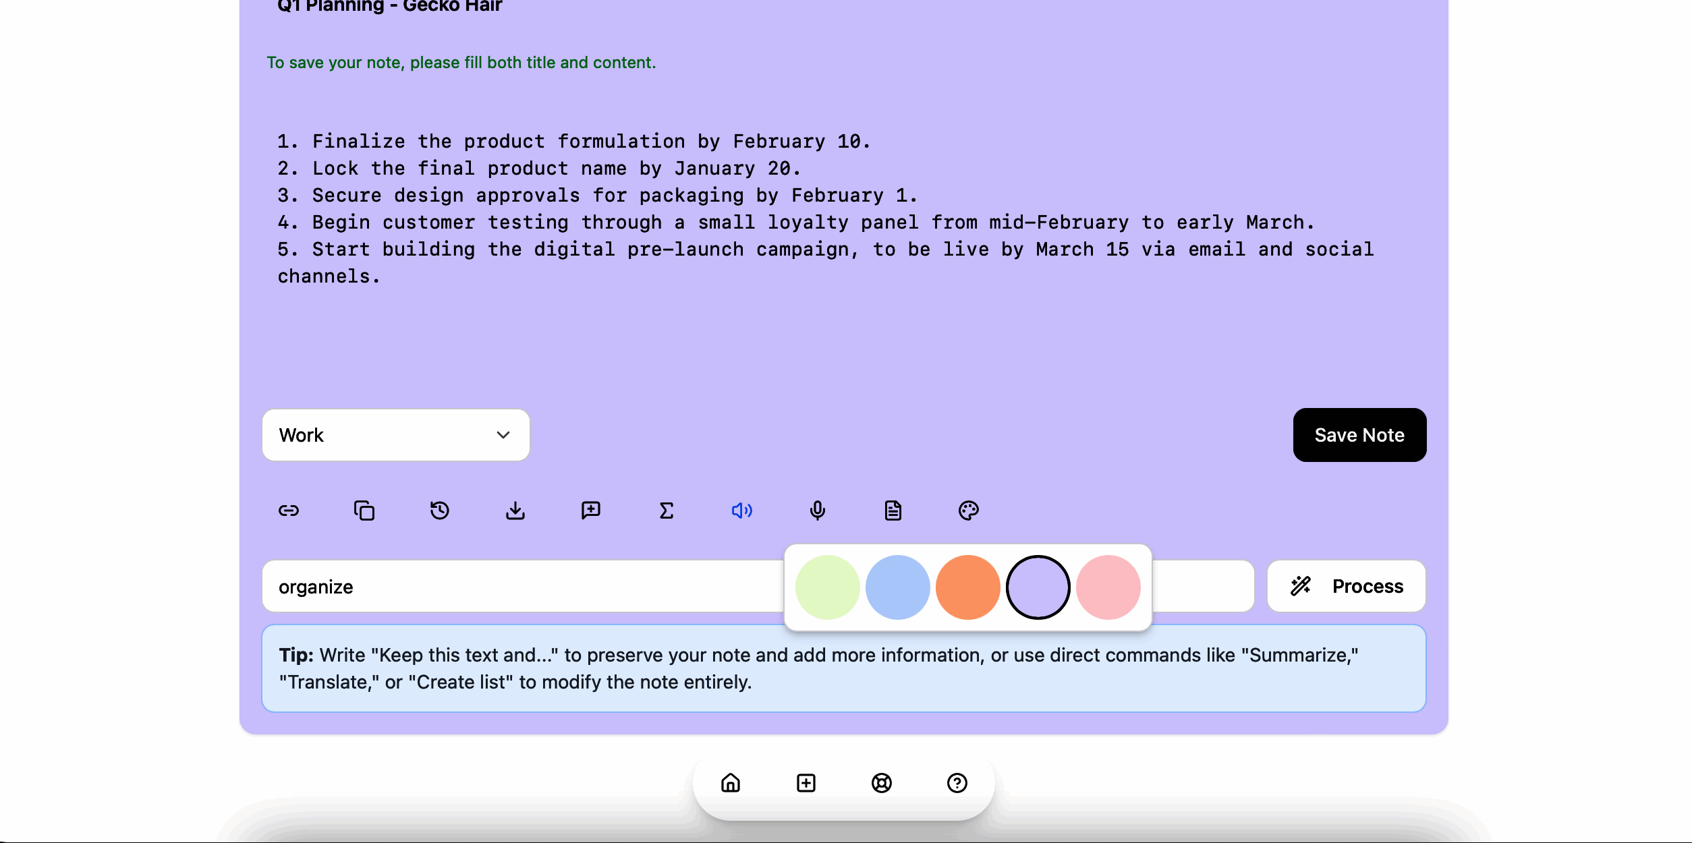1692x843 pixels.
Task: Click the copy note icon
Action: tap(364, 511)
